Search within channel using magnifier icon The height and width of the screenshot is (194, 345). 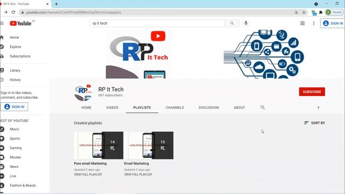(x=263, y=107)
